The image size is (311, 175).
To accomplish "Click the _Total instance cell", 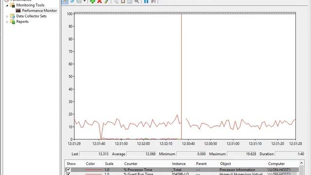I will tap(176, 170).
